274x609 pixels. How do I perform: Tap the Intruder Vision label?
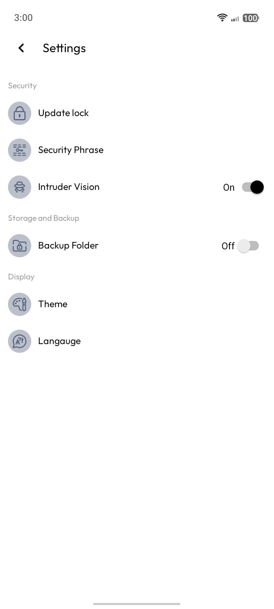point(69,187)
